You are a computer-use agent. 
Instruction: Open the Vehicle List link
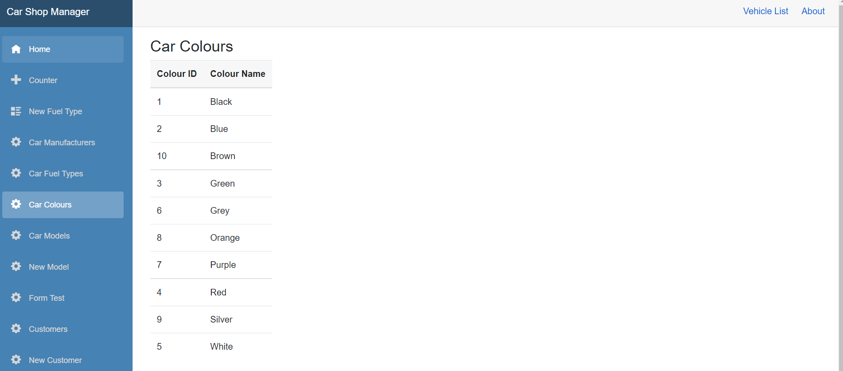[x=765, y=11]
